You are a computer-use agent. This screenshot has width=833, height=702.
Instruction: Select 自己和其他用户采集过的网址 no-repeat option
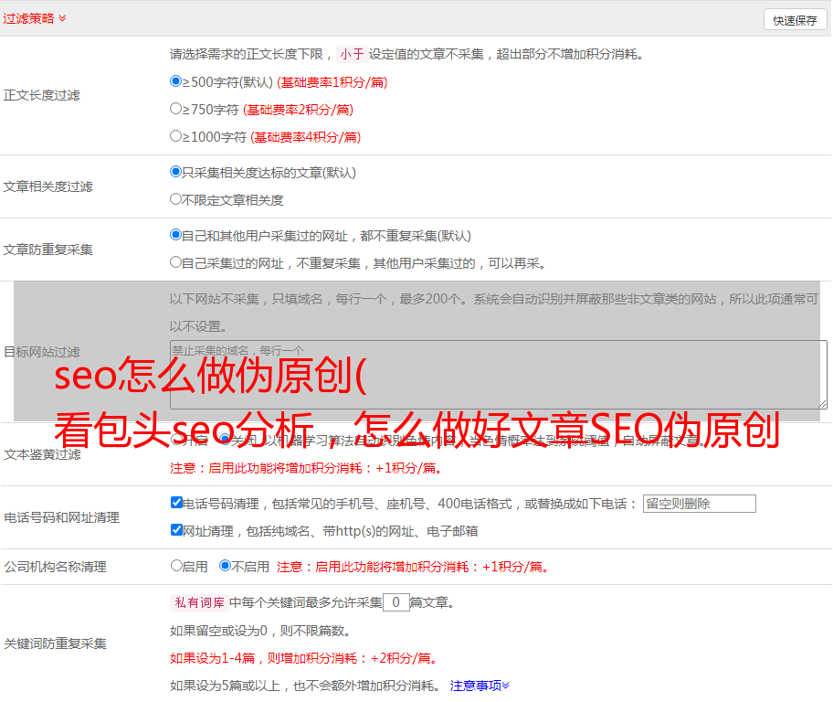(x=176, y=235)
